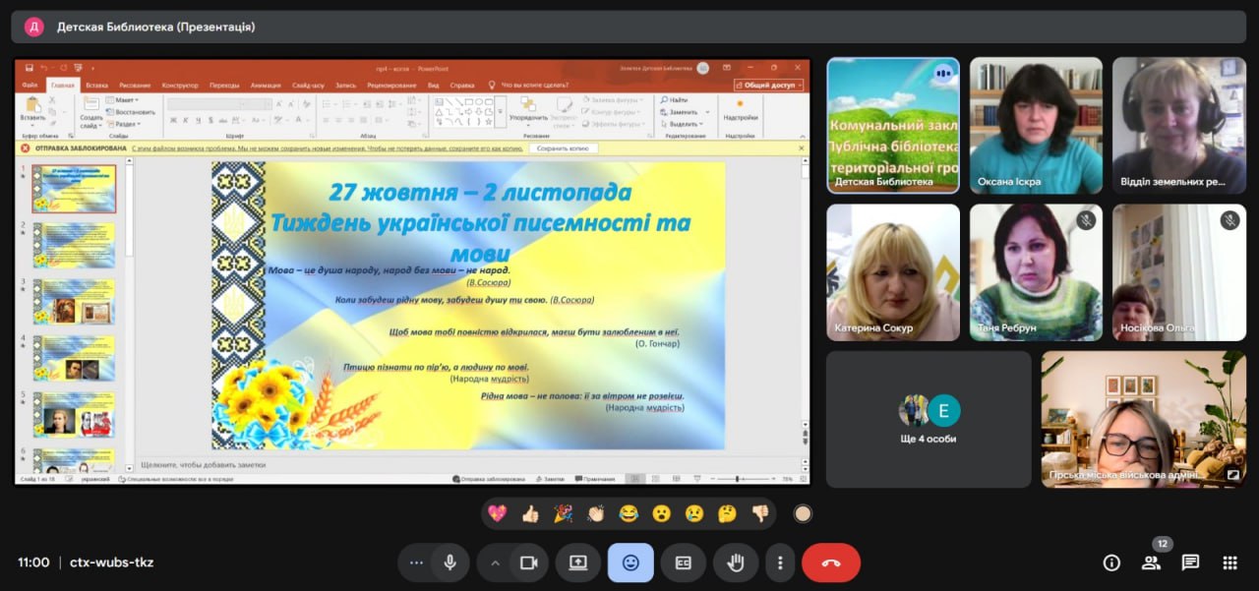Send the sparkling heart emoji reaction
Viewport: 1259px width, 591px height.
(498, 513)
